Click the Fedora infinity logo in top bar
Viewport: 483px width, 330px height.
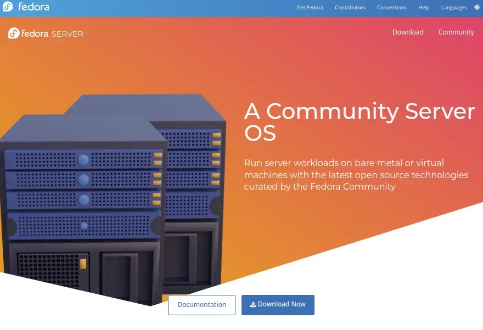8,8
